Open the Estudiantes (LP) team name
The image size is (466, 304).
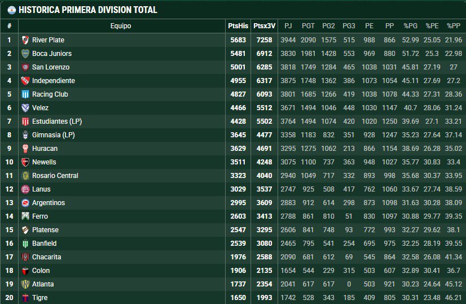pyautogui.click(x=57, y=121)
